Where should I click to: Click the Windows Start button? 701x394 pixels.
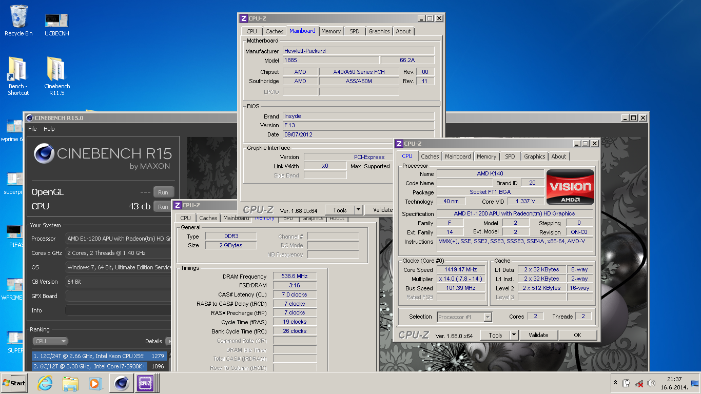pyautogui.click(x=14, y=383)
